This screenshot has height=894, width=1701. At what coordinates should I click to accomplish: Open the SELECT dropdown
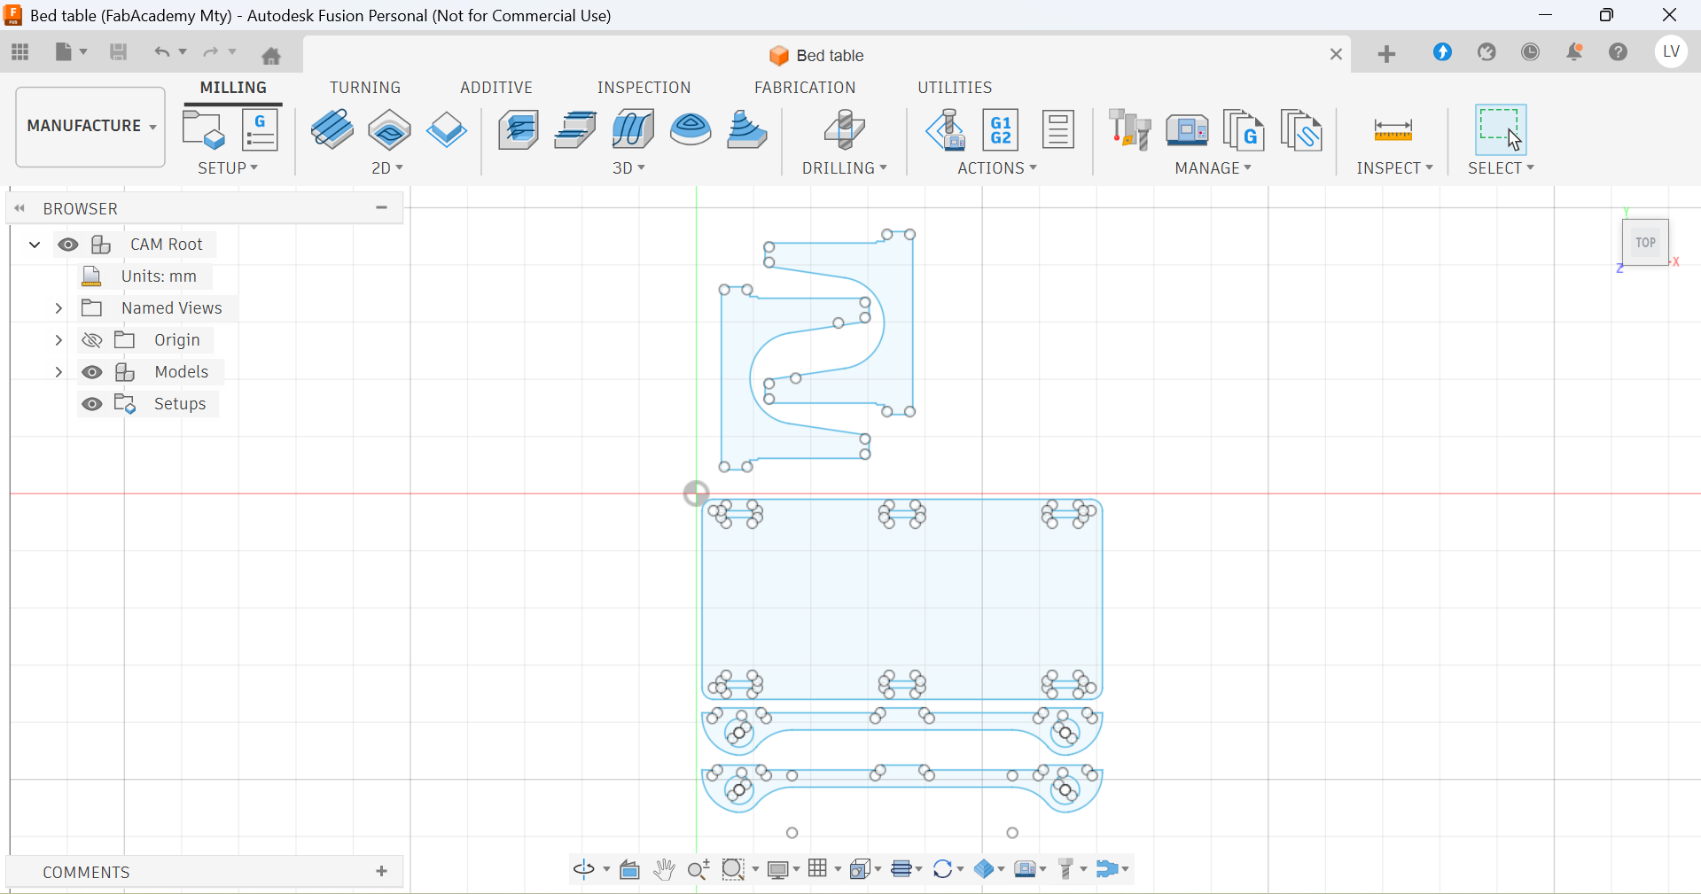[1502, 168]
